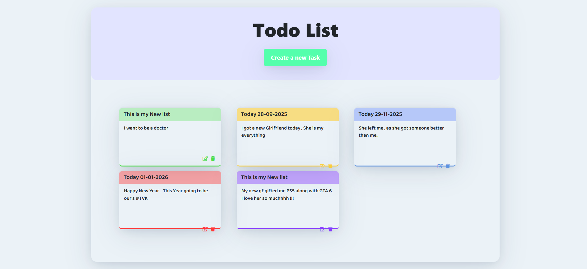Viewport: 587px width, 269px height.
Task: Delete the red 'Today 01-01-2026' card
Action: coord(213,229)
